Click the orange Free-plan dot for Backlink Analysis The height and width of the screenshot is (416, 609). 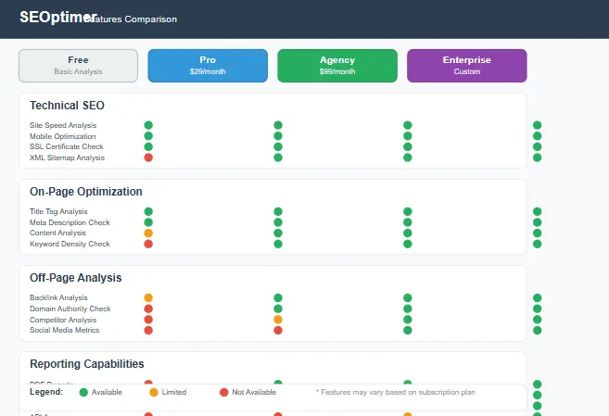click(148, 297)
